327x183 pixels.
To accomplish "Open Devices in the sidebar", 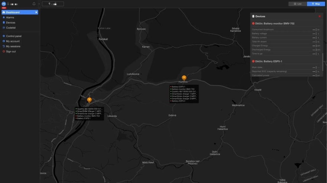I will point(11,23).
